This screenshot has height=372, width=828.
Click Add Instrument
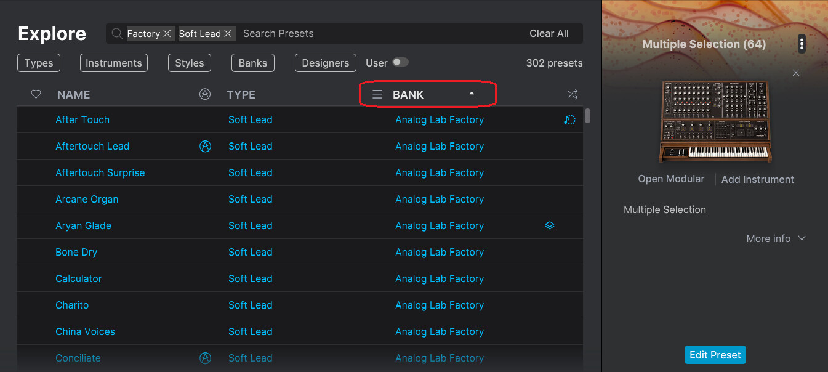pos(758,180)
